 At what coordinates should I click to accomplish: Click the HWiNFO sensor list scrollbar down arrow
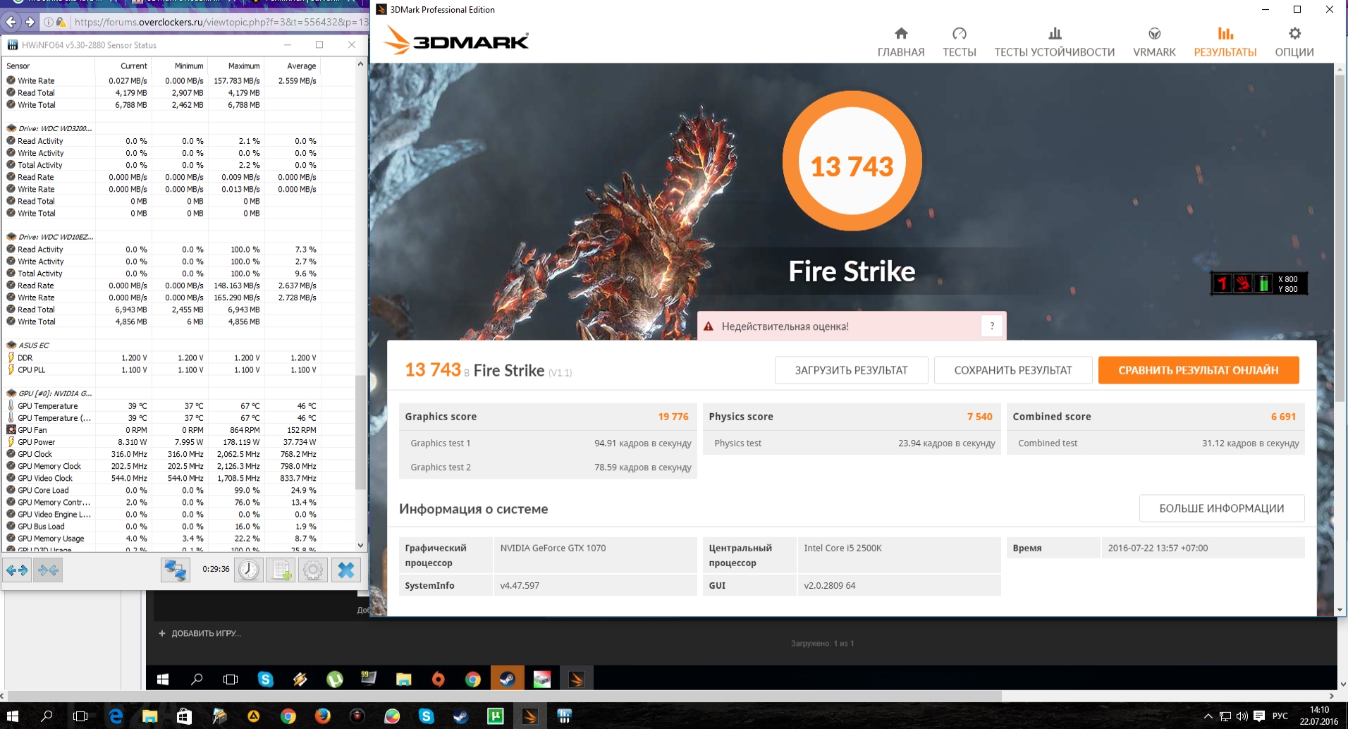360,545
